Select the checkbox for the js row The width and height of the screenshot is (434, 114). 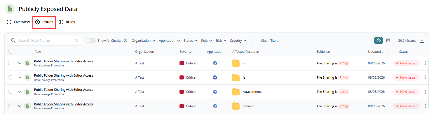[10, 77]
